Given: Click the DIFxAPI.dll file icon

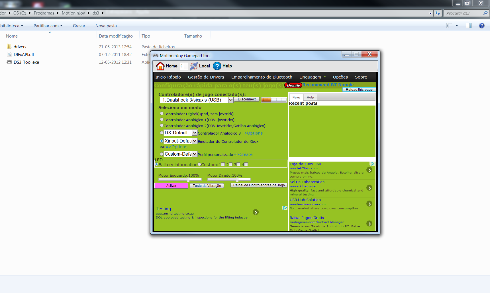Looking at the screenshot, I should pyautogui.click(x=9, y=54).
